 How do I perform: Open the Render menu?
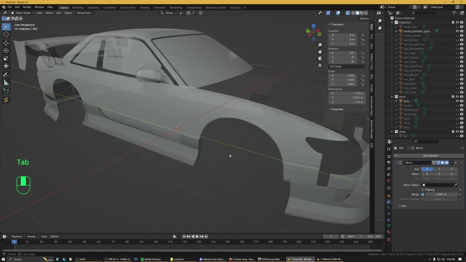click(x=27, y=7)
